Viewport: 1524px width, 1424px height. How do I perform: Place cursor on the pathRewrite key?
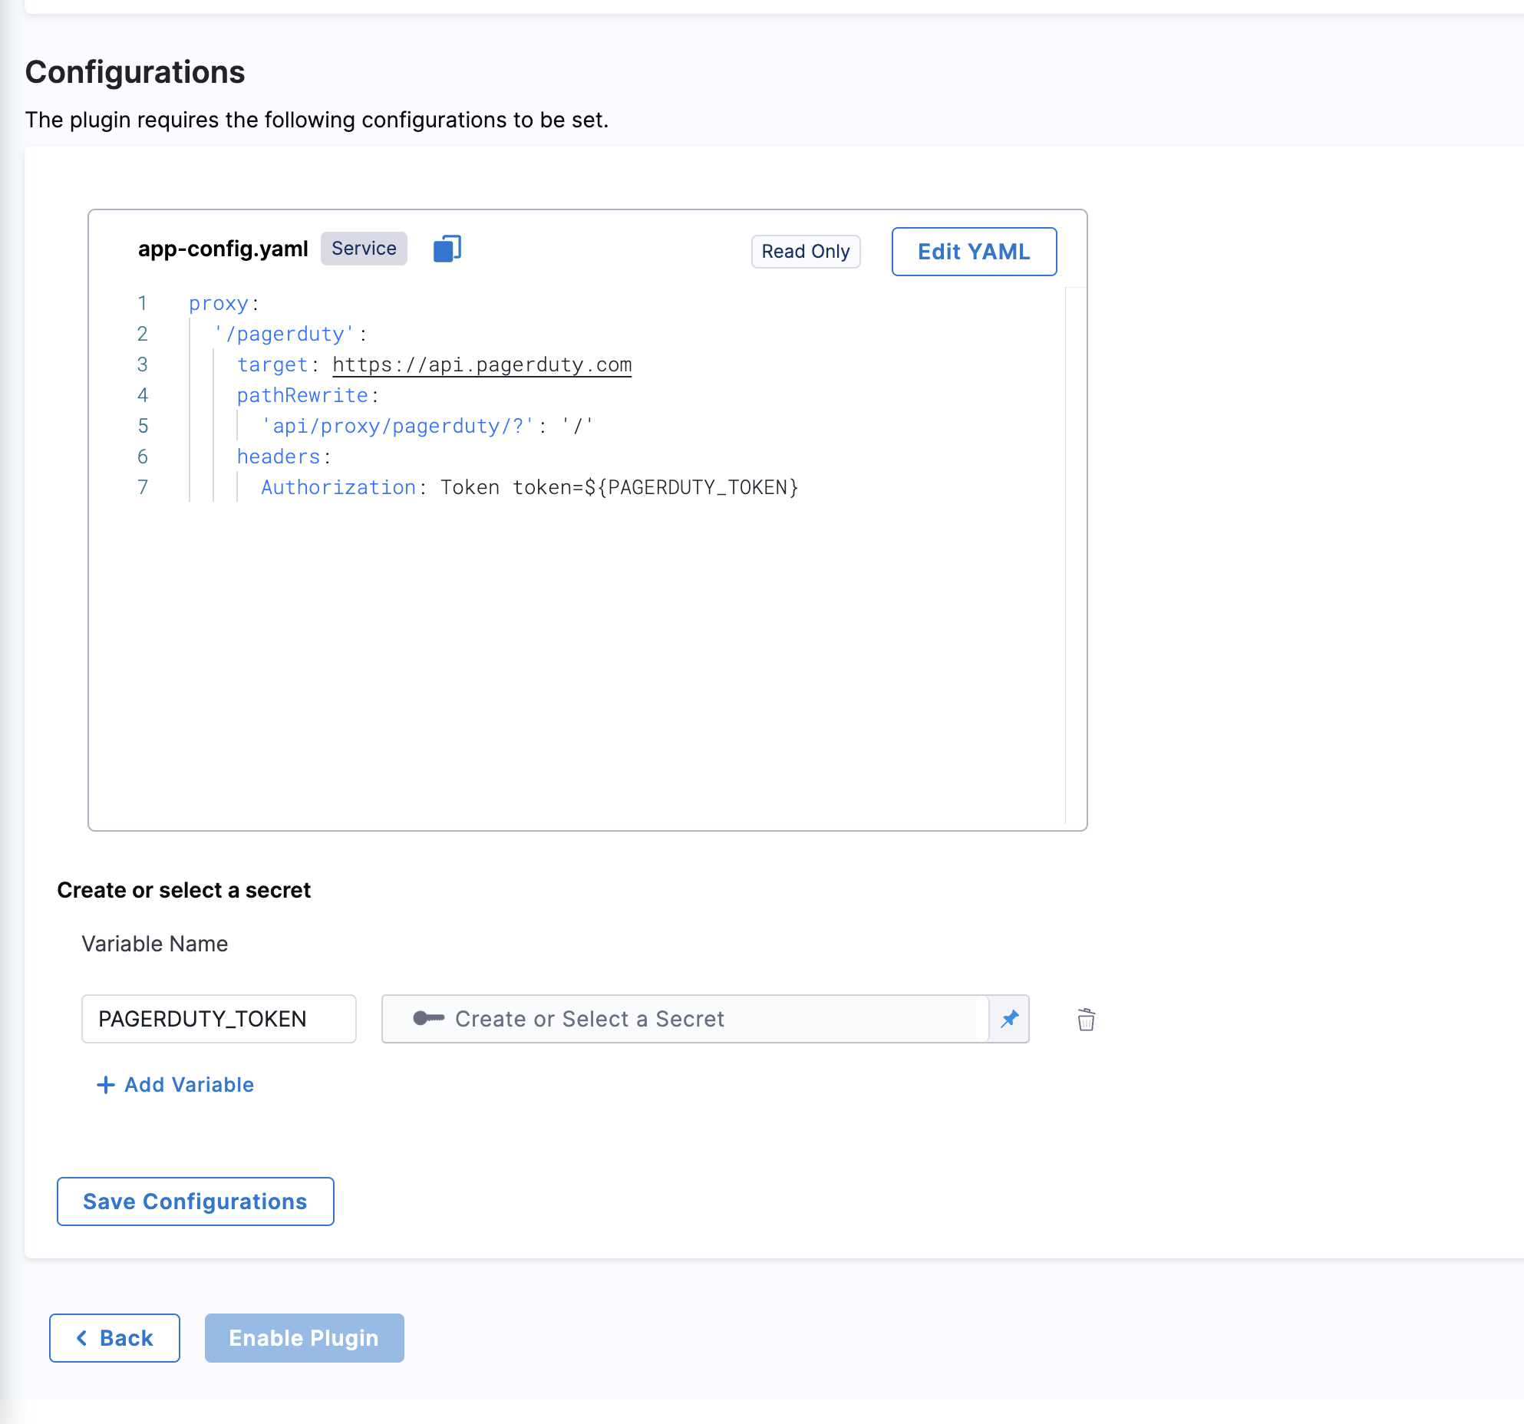click(x=302, y=396)
